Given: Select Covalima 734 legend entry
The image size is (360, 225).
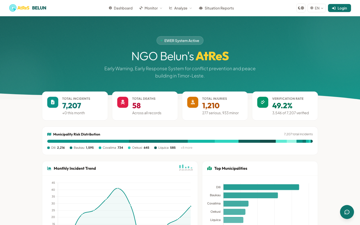Looking at the screenshot, I should point(111,148).
